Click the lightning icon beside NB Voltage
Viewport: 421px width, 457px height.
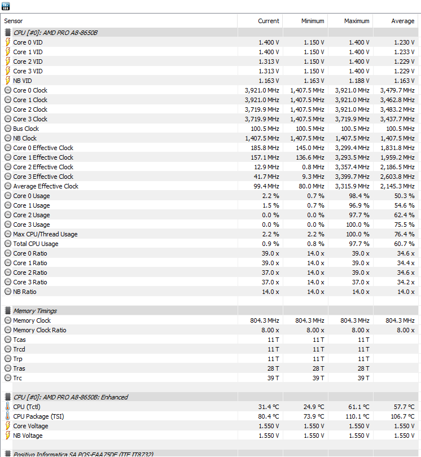(x=8, y=436)
